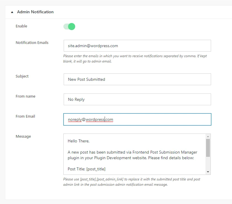Click the Message scrollbar down arrow
The image size is (232, 204).
tap(208, 172)
